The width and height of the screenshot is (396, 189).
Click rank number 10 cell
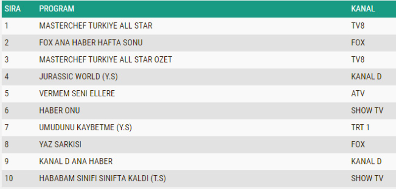[x=8, y=179]
